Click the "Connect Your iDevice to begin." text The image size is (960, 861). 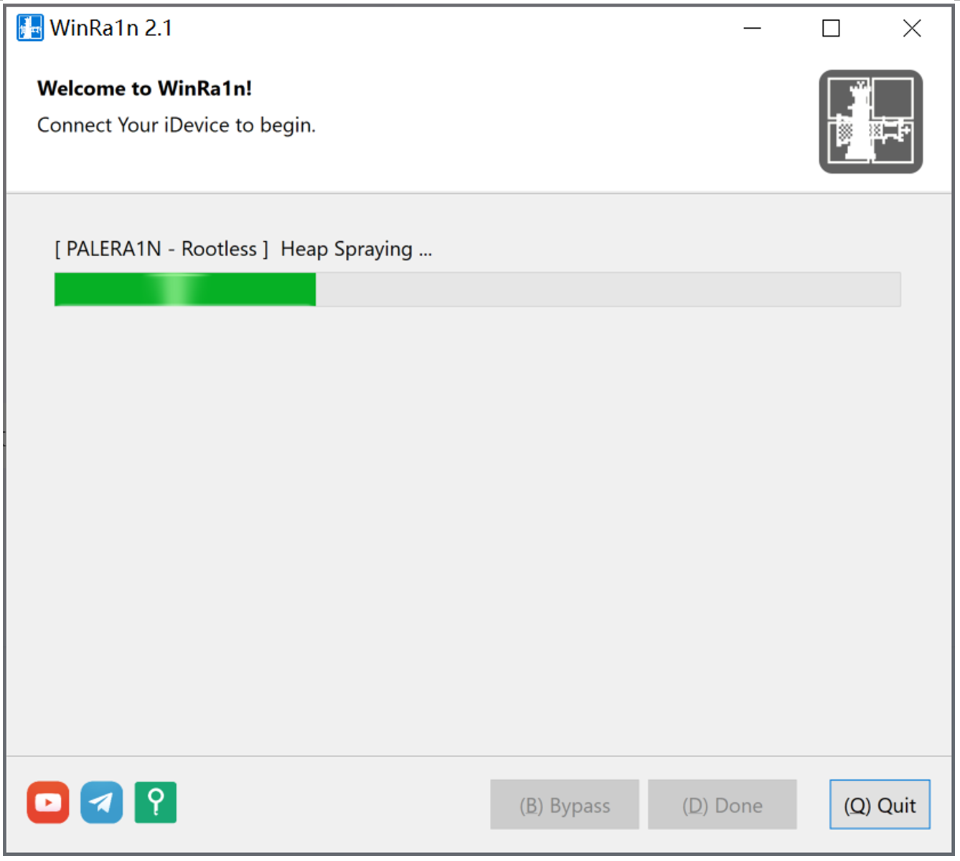click(177, 125)
